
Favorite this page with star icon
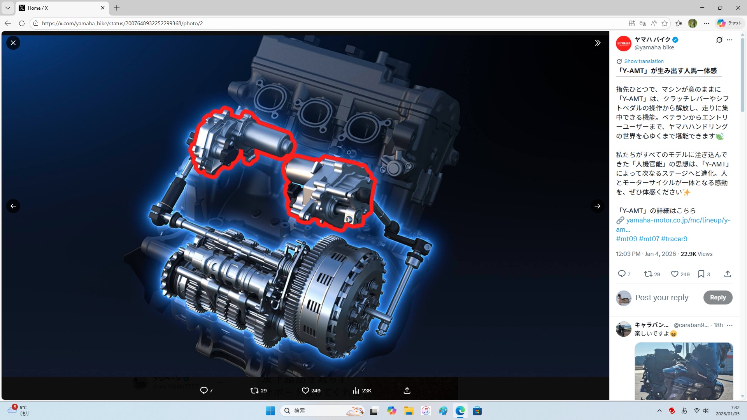pos(665,23)
